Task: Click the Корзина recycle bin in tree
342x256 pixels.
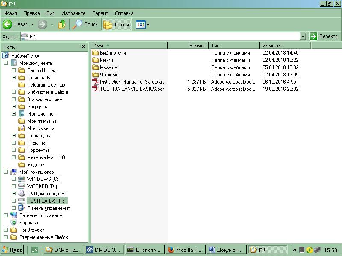Action: click(x=28, y=223)
